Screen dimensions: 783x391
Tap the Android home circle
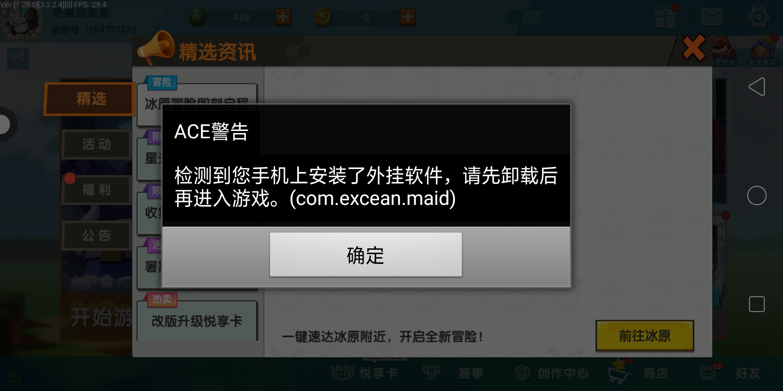[x=757, y=195]
